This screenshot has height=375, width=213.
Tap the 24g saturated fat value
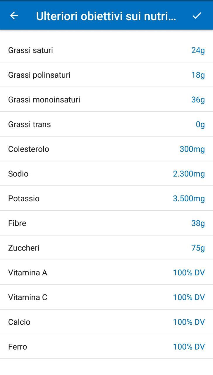click(198, 50)
